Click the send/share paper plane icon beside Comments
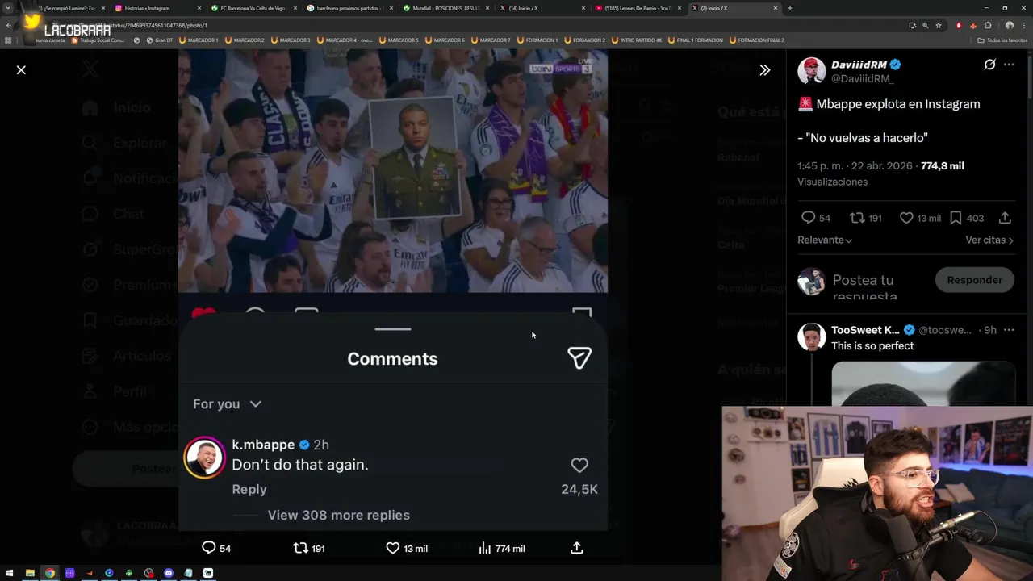 (579, 357)
